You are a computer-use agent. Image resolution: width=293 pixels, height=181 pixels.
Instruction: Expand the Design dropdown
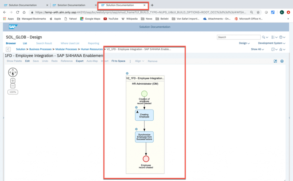pos(244,43)
